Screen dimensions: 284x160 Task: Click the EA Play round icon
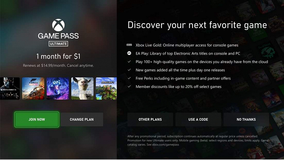coord(129,53)
